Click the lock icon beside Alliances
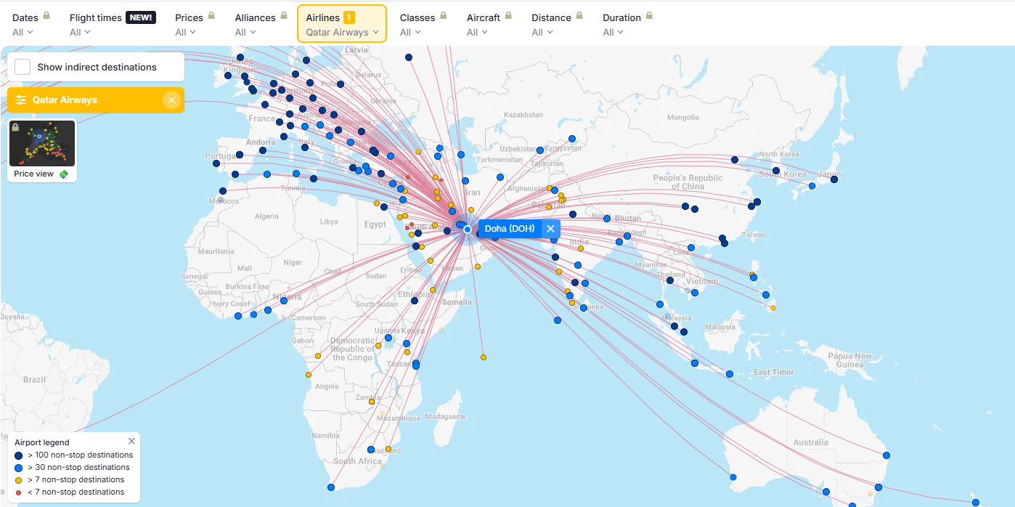Screen dimensions: 1015x507 click(284, 16)
